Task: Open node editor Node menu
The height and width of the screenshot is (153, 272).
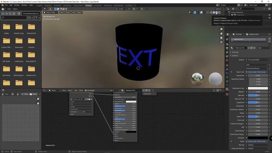Action: click(81, 91)
